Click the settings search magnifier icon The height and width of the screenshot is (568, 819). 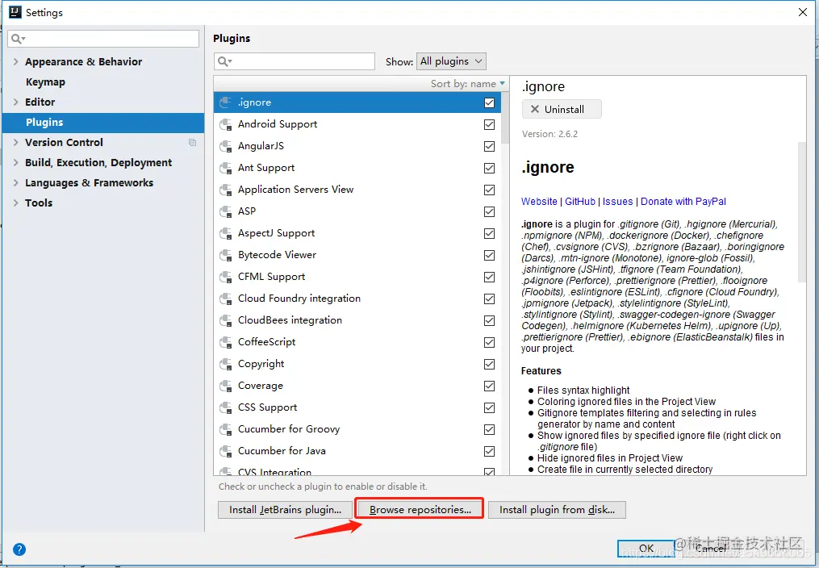pyautogui.click(x=18, y=39)
